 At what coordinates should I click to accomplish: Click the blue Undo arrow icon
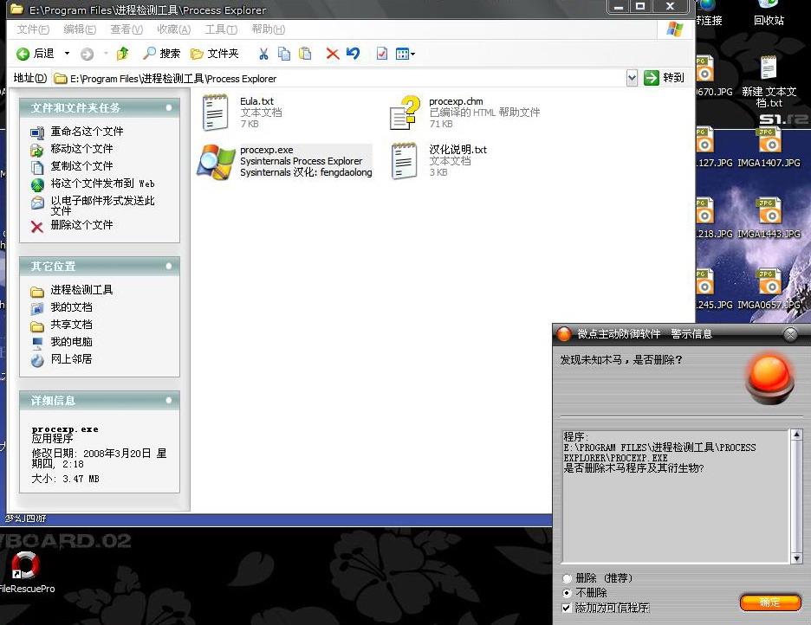point(354,53)
